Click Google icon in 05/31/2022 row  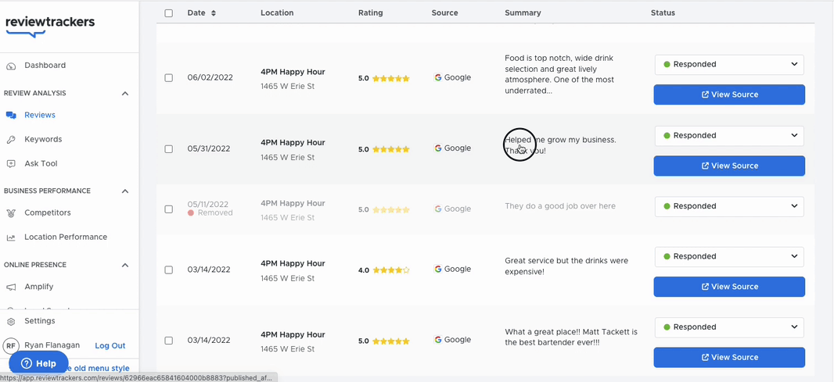(438, 148)
